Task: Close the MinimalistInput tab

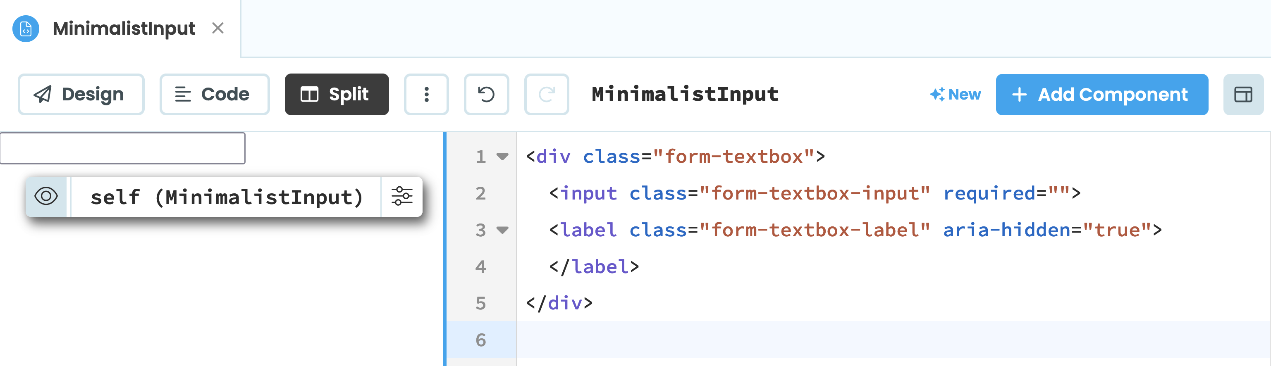Action: coord(217,28)
